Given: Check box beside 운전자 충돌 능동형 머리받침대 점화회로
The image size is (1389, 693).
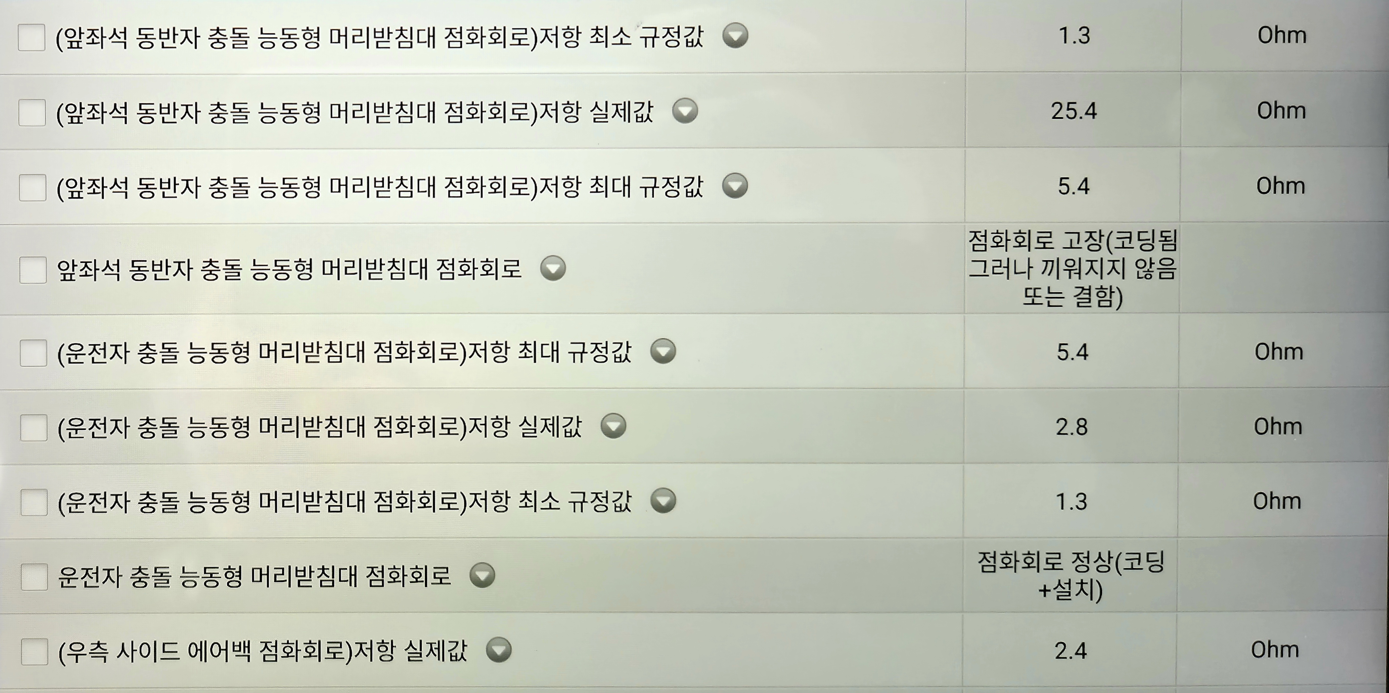Looking at the screenshot, I should [x=34, y=577].
